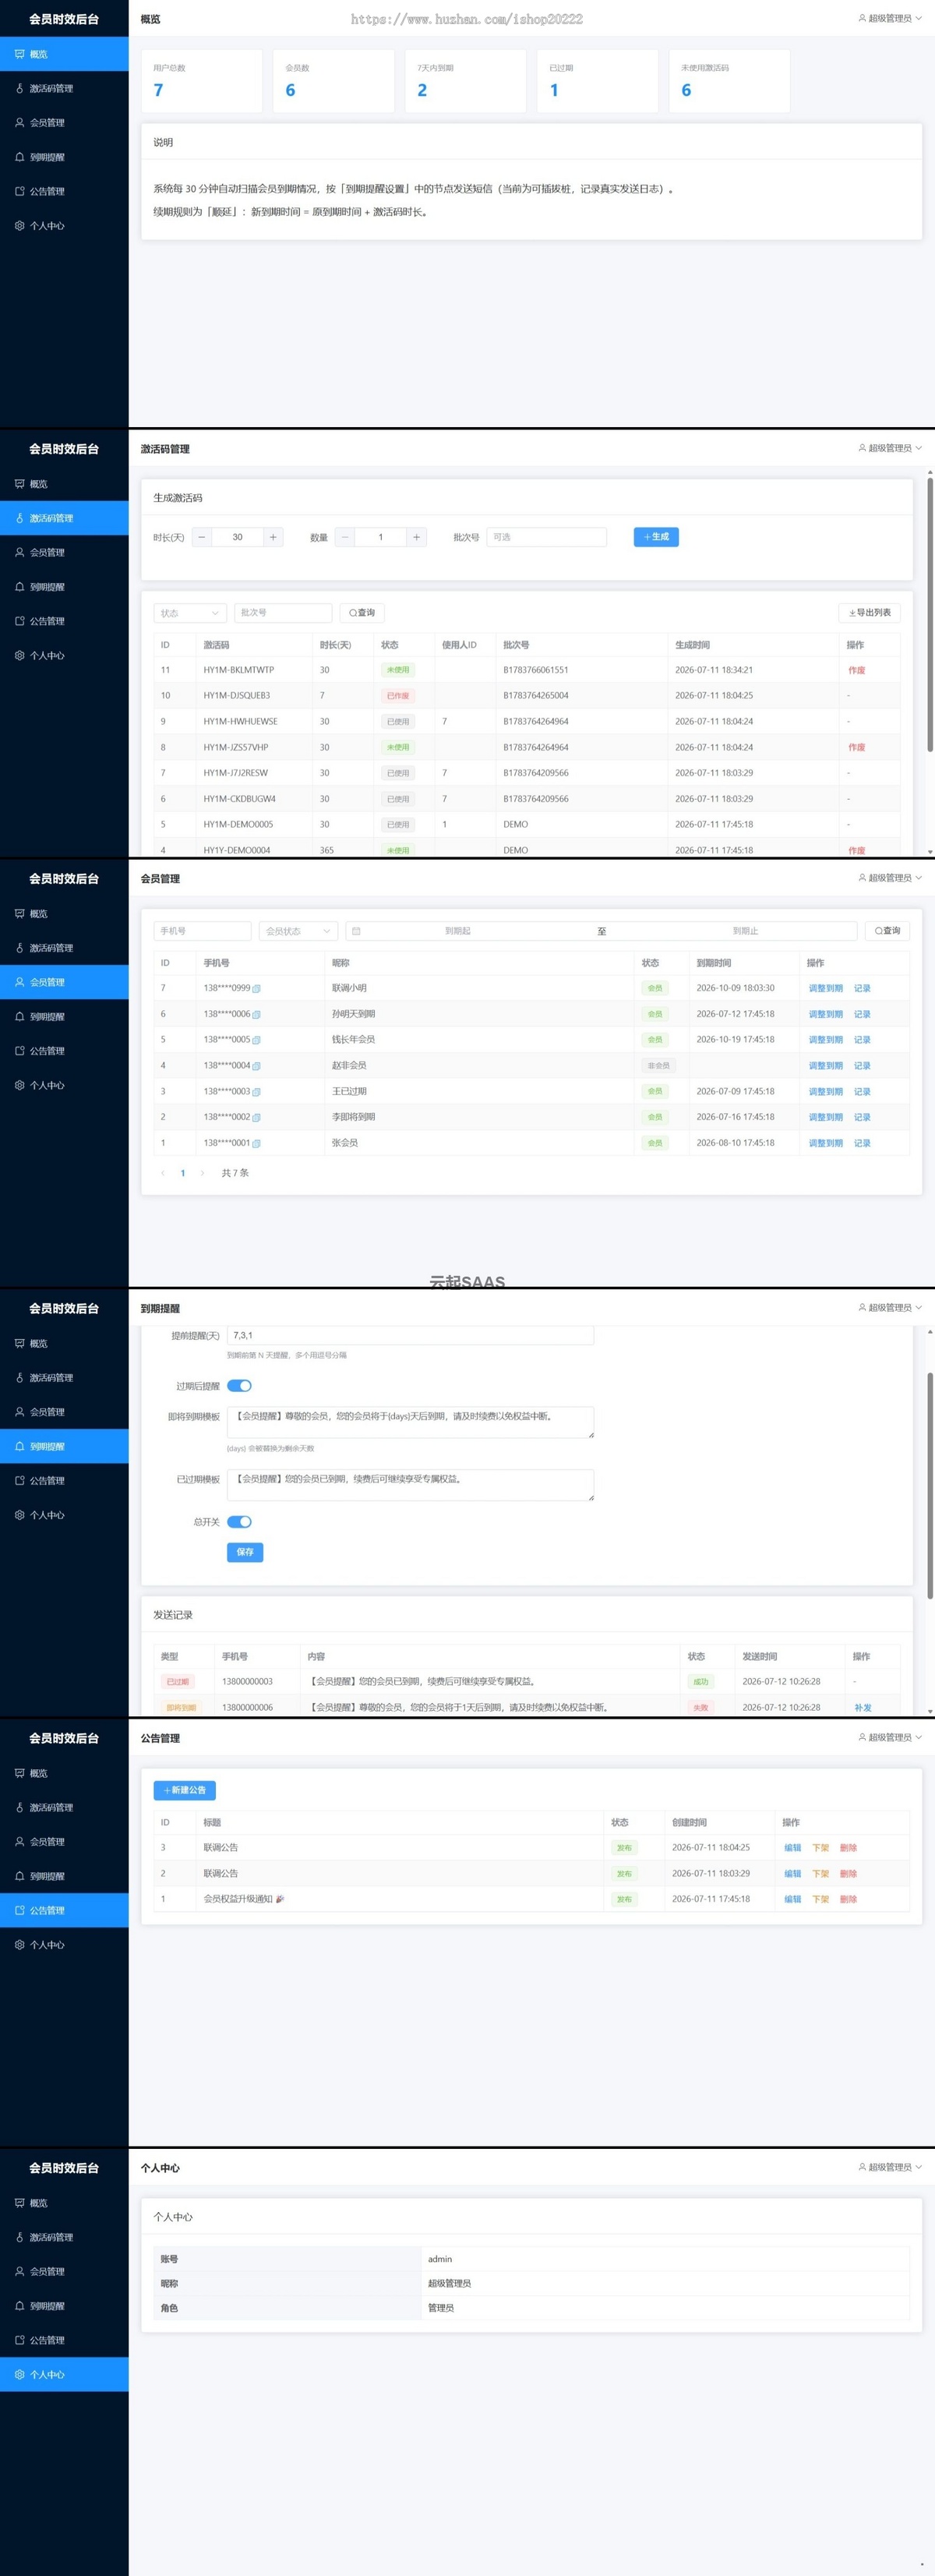Expand the 超级管理员 menu on the 公告管理 page
The width and height of the screenshot is (935, 2576).
pyautogui.click(x=890, y=1737)
